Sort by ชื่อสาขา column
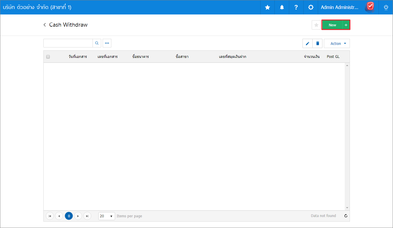The height and width of the screenshot is (228, 393). tap(182, 57)
